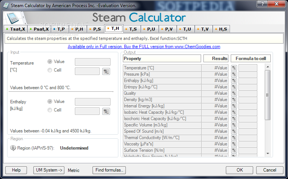Click the Region info icon
This screenshot has width=288, height=179.
pos(13,148)
